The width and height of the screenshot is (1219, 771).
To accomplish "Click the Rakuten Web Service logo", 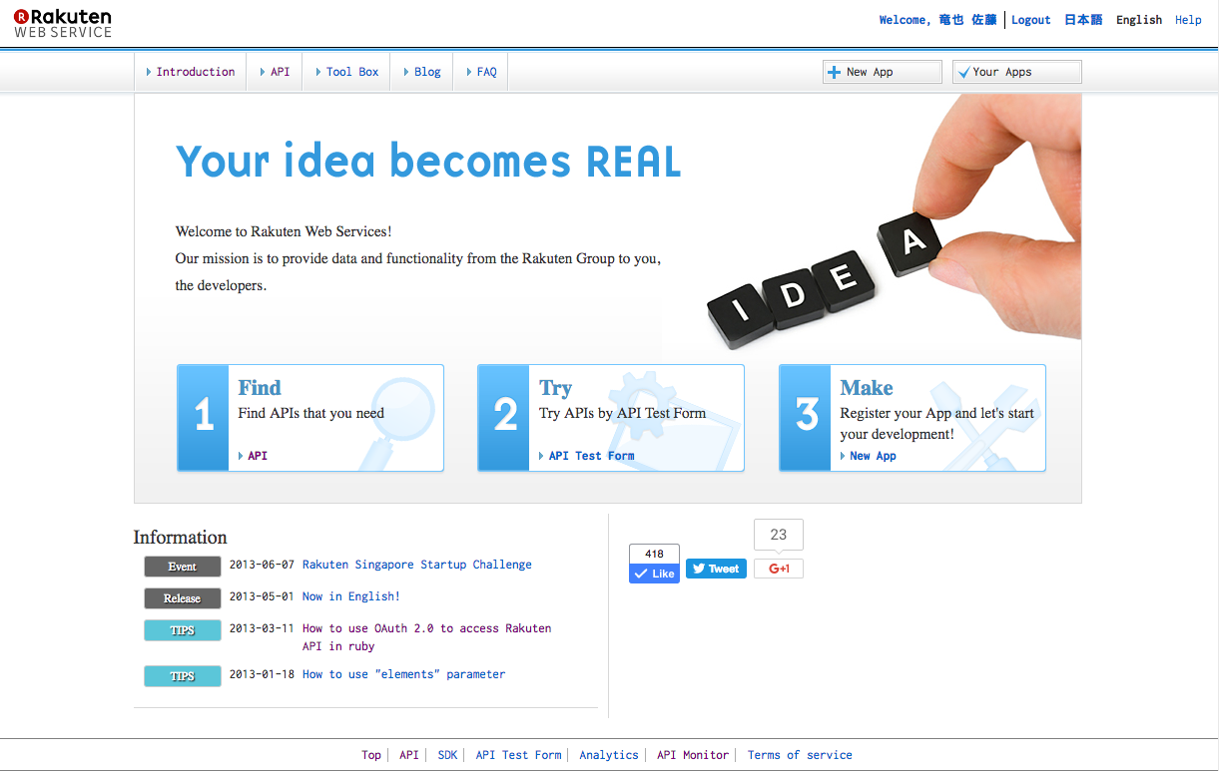I will point(63,23).
